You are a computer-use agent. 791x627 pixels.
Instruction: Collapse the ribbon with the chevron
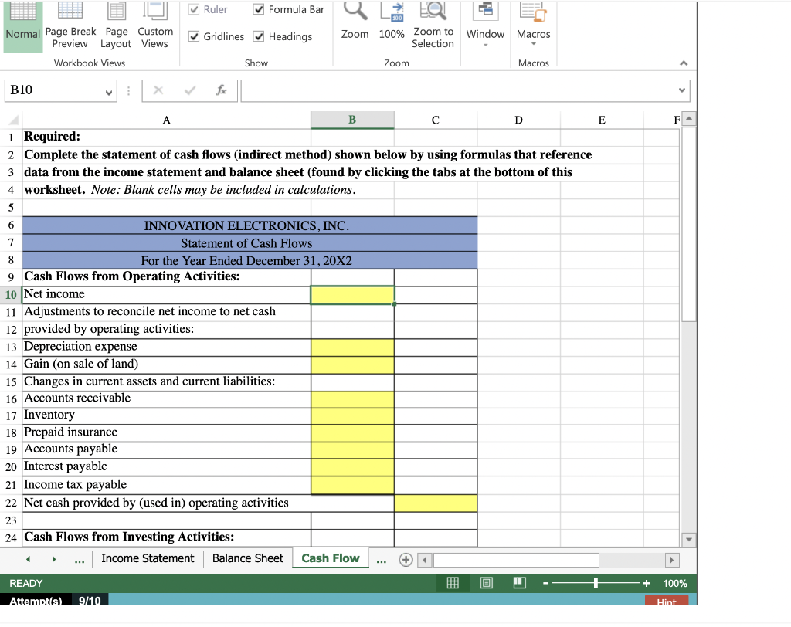(684, 63)
